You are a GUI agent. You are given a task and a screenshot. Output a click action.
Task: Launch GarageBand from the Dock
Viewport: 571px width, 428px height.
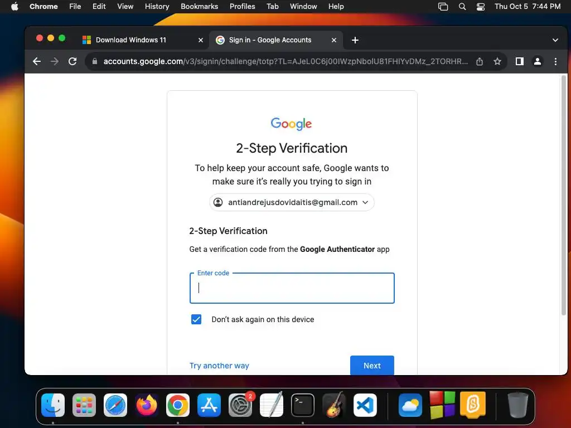[x=334, y=405]
